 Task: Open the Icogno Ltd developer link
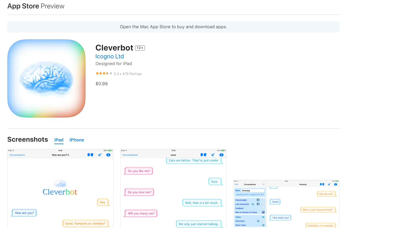(110, 56)
